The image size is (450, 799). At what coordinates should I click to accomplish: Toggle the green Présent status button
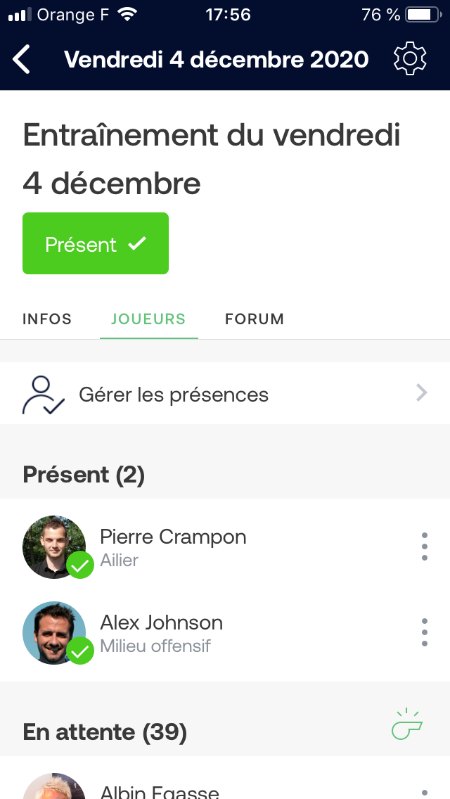(x=96, y=243)
